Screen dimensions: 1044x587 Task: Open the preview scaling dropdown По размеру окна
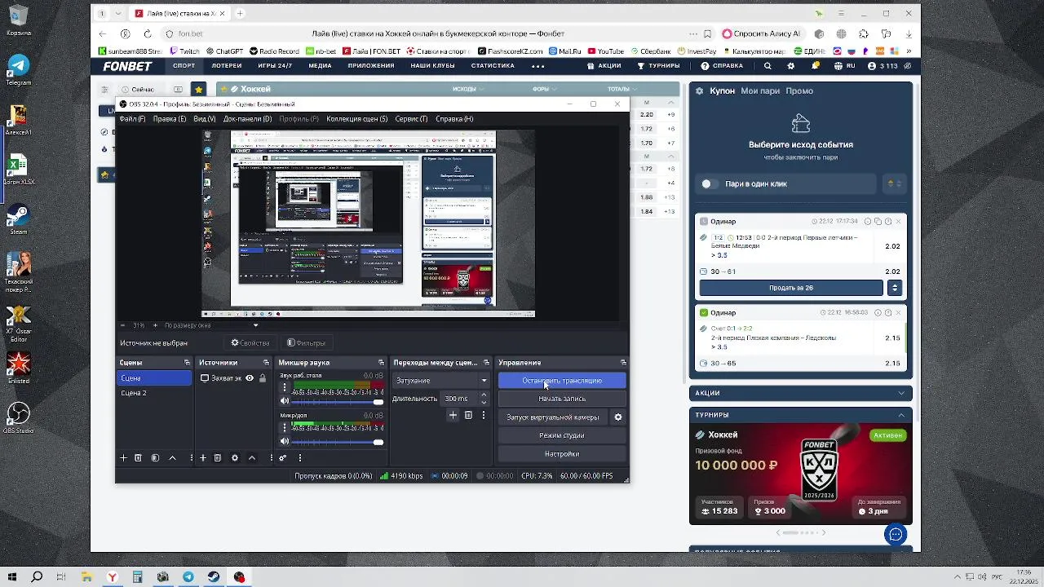click(210, 325)
